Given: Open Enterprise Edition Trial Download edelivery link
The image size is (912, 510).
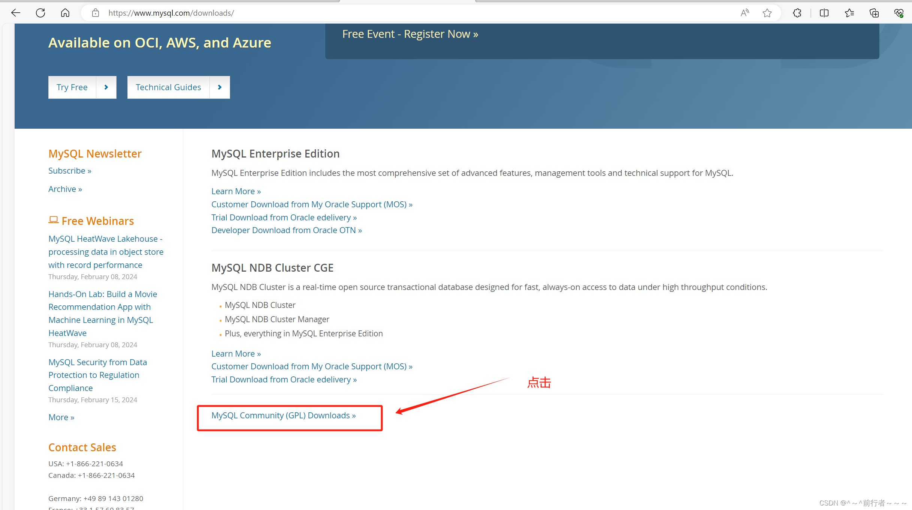Looking at the screenshot, I should pyautogui.click(x=284, y=217).
